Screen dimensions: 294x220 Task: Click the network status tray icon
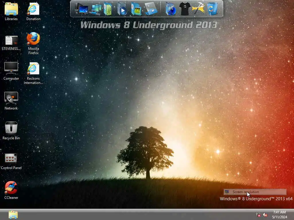(x=258, y=215)
